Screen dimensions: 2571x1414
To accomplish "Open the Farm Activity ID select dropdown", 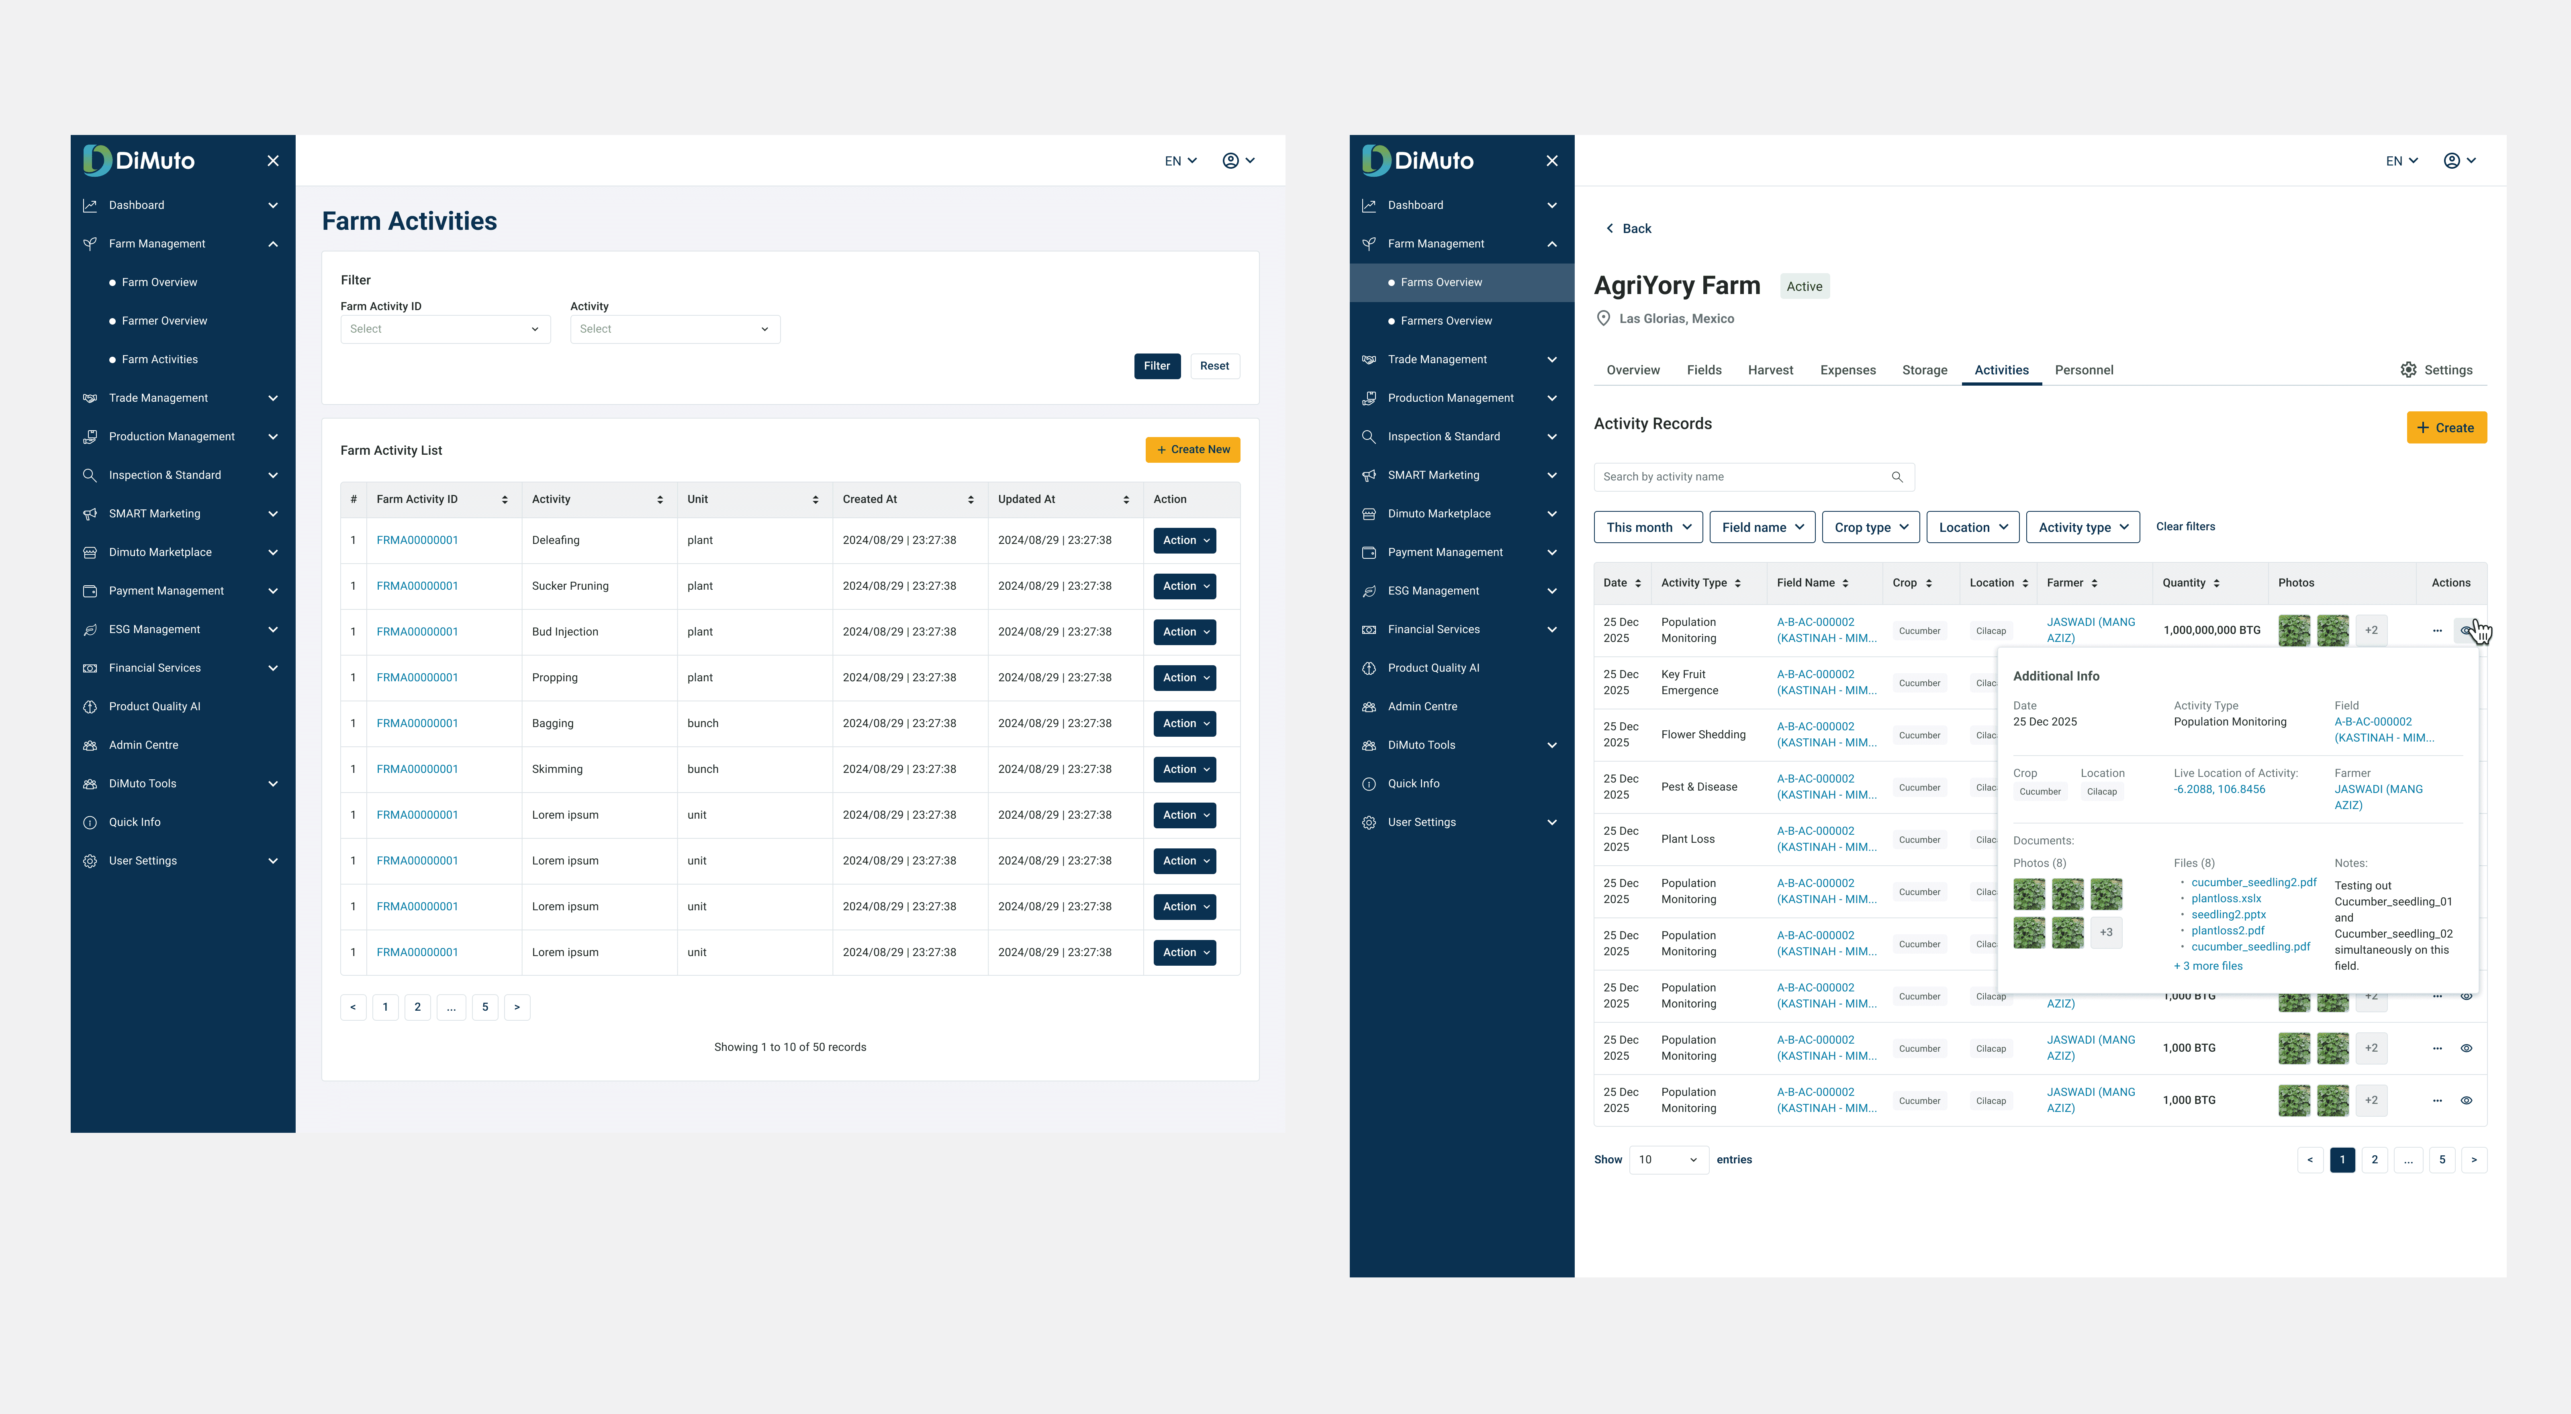I will tap(445, 329).
